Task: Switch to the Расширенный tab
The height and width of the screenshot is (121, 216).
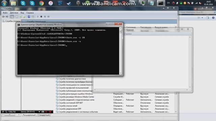Action: (x=29, y=115)
